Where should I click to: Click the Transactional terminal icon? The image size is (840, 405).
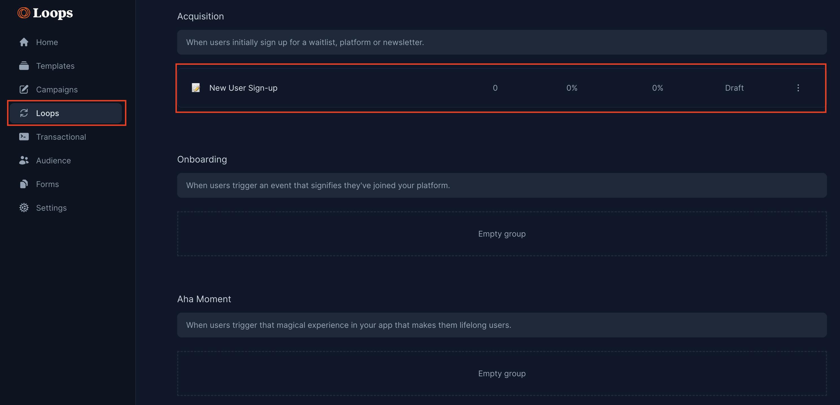(x=24, y=137)
